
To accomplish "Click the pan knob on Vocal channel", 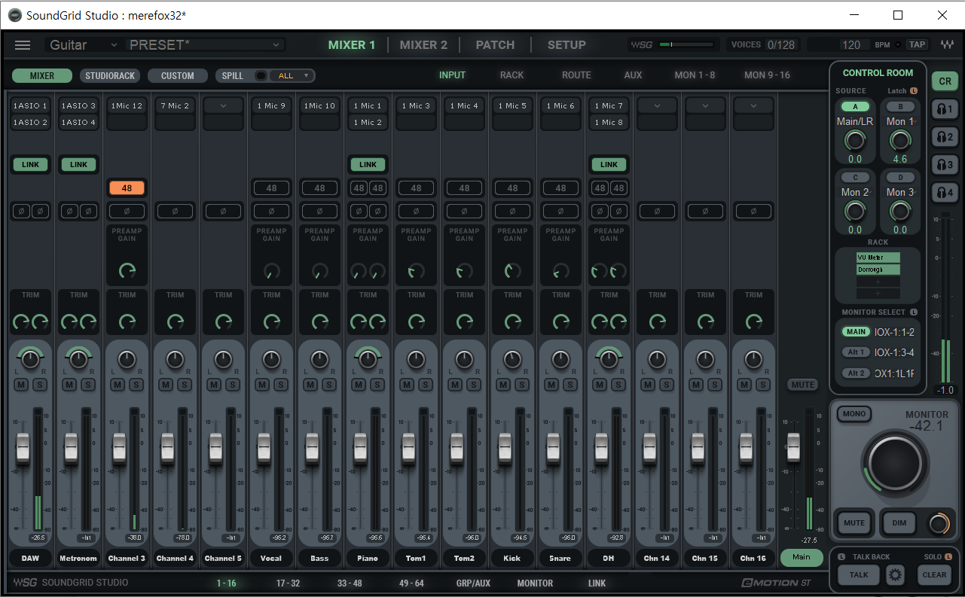I will [271, 360].
